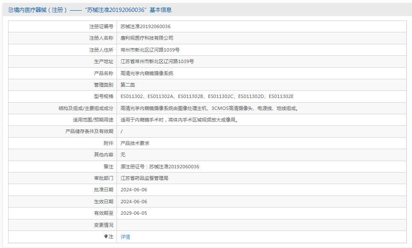Select remark 原注册证号：苏械注准20192060036

(x=160, y=167)
